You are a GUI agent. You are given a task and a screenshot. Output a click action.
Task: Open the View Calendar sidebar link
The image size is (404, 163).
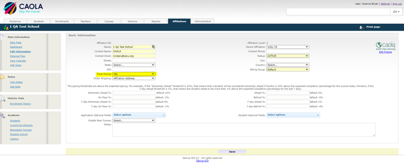click(x=18, y=61)
